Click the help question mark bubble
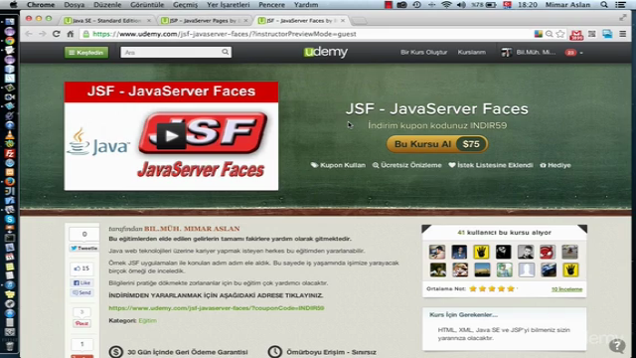 (x=617, y=345)
